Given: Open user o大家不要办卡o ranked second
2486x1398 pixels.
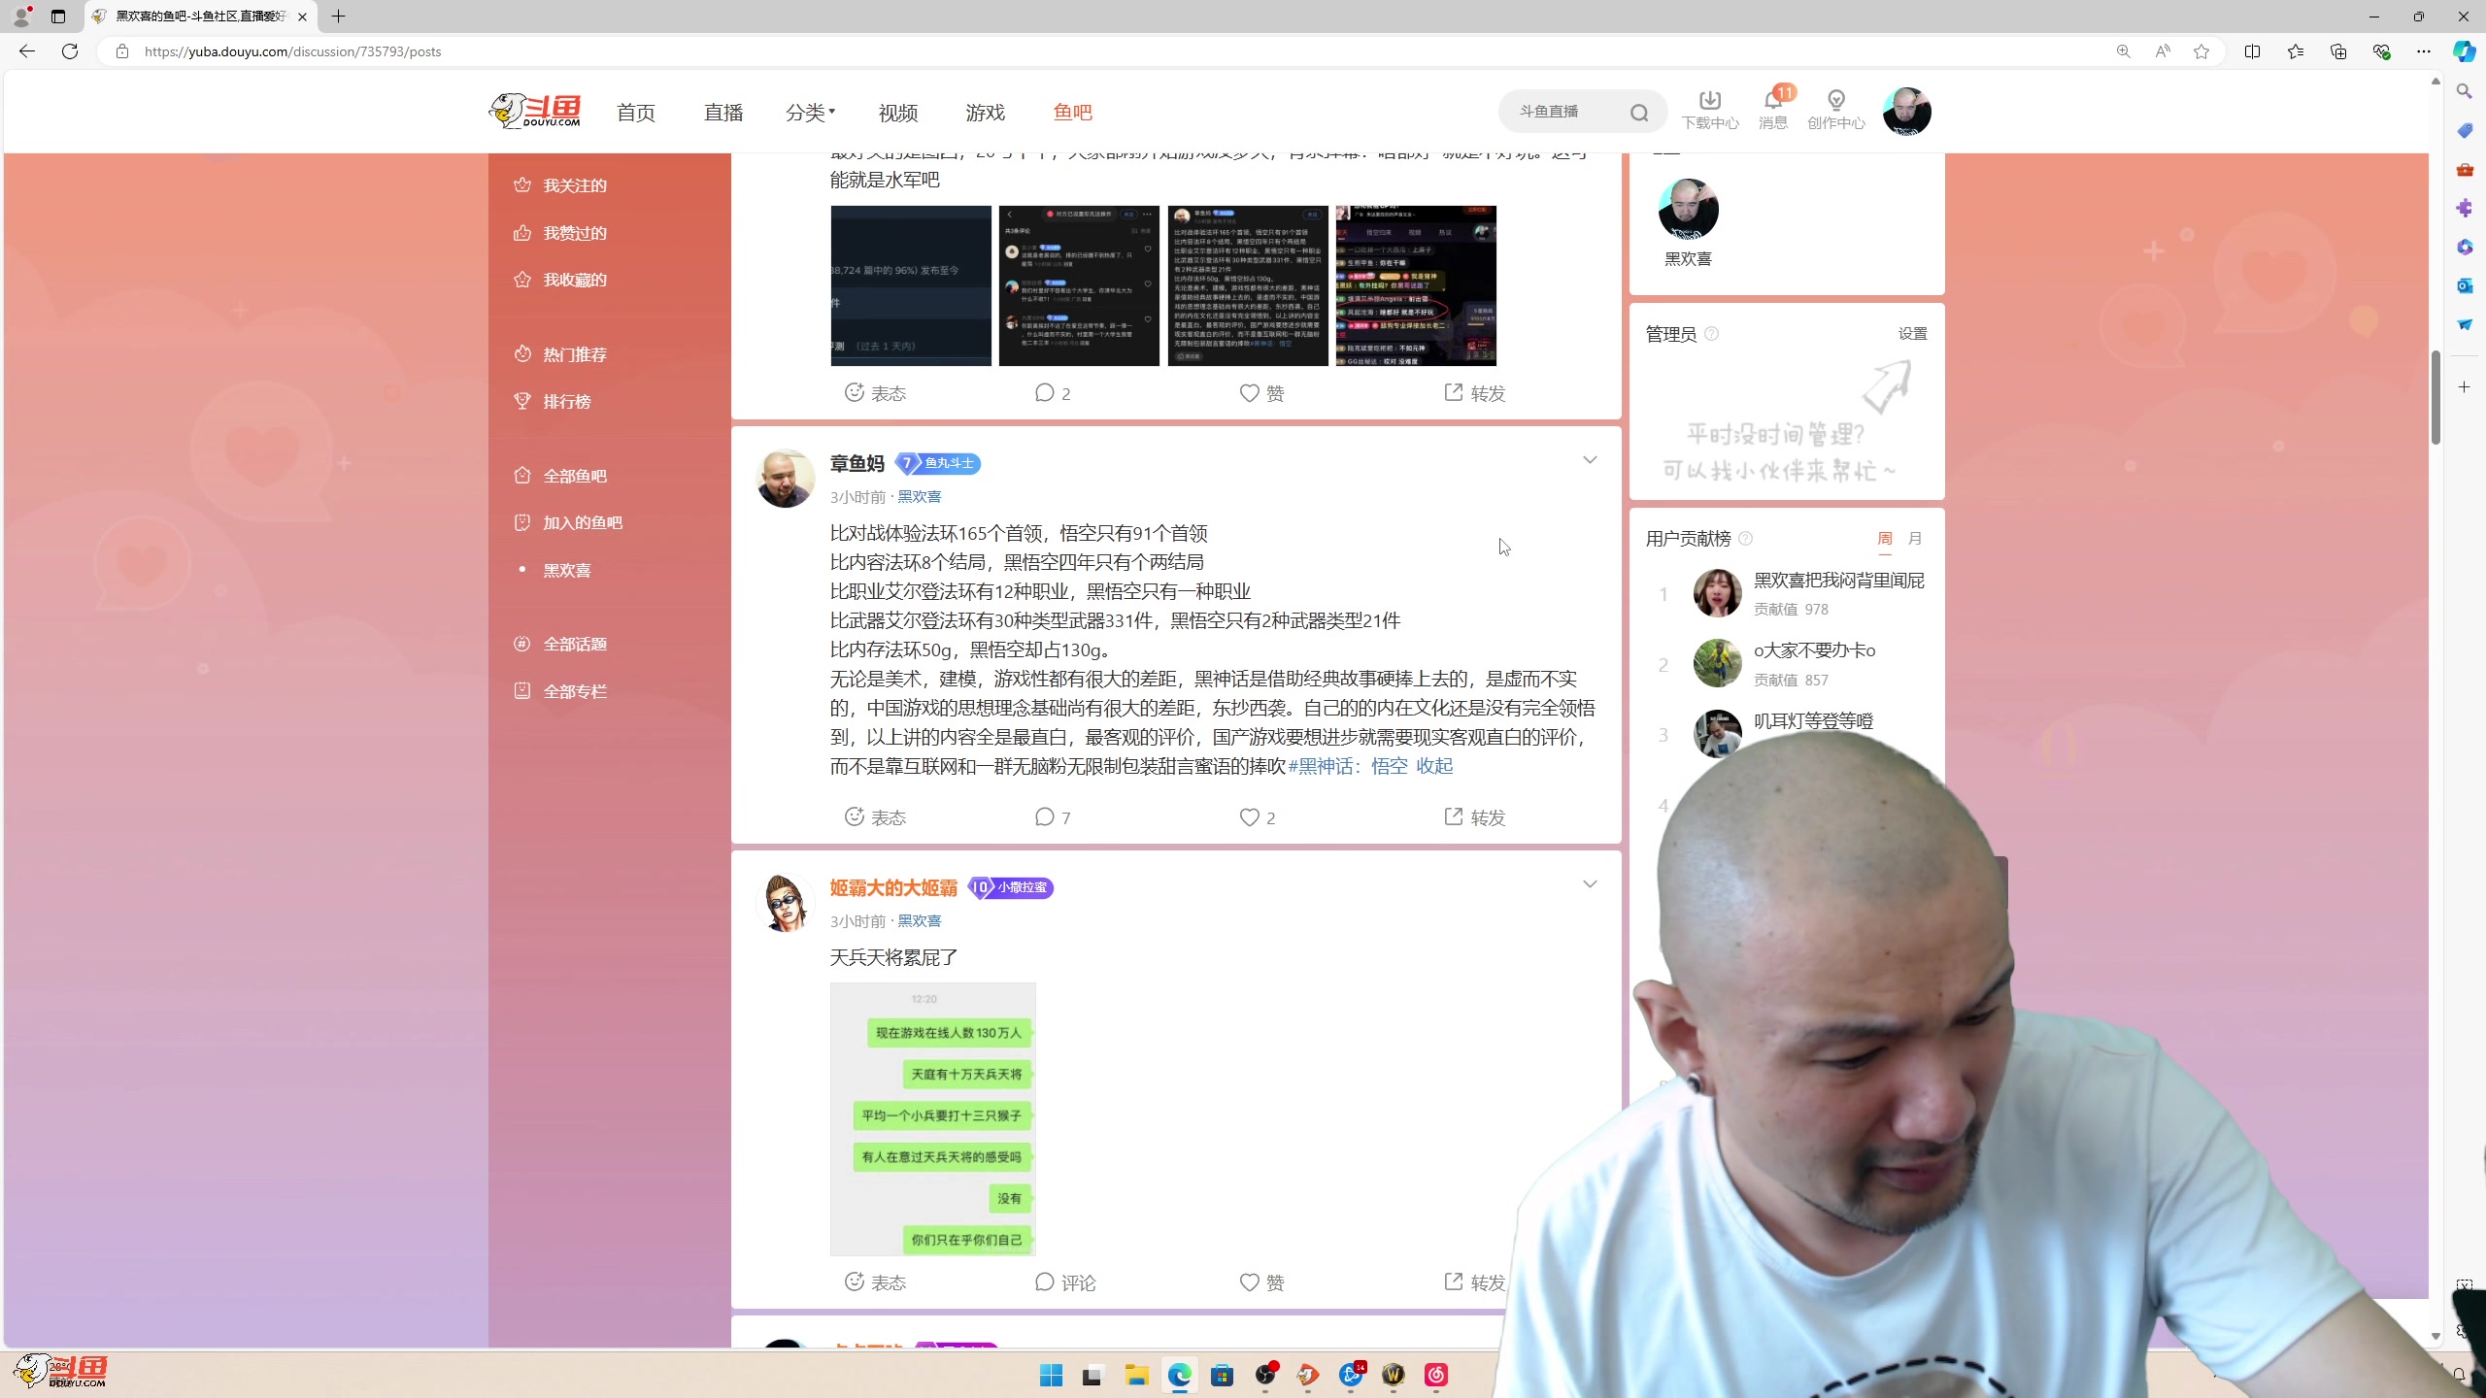Looking at the screenshot, I should (1814, 650).
